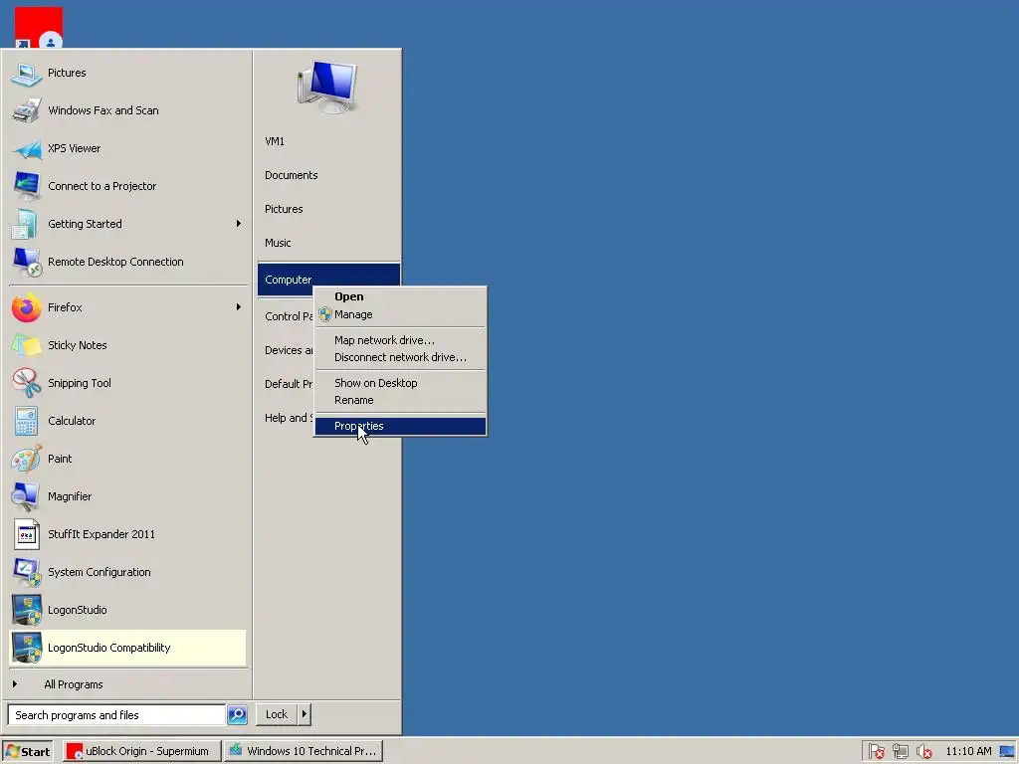Launch the Snipping Tool scissors icon

(x=26, y=383)
